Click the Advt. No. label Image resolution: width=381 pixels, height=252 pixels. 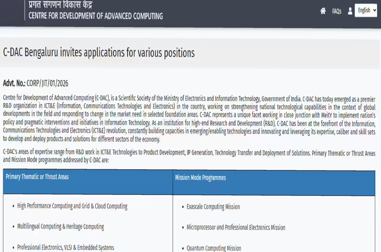[x=14, y=83]
